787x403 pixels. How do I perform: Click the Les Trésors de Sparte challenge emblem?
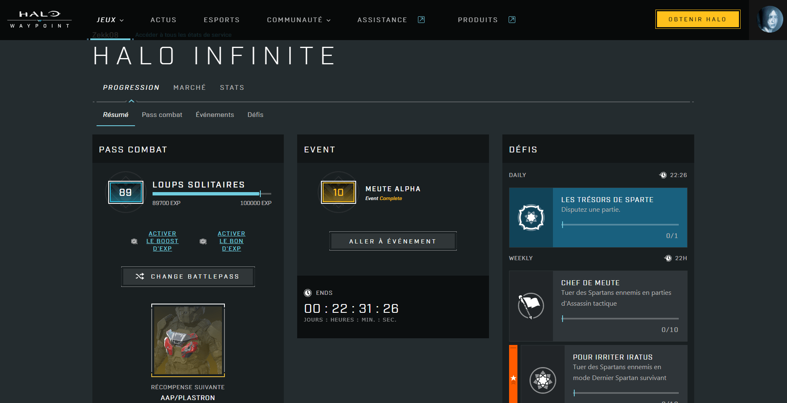pyautogui.click(x=531, y=217)
